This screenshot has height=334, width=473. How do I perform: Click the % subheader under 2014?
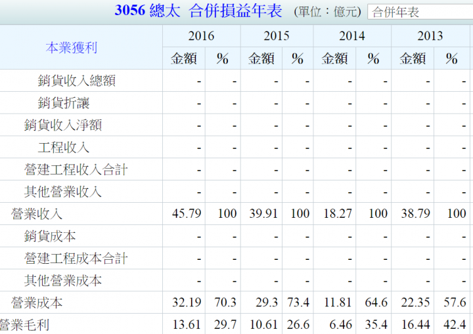click(x=373, y=58)
